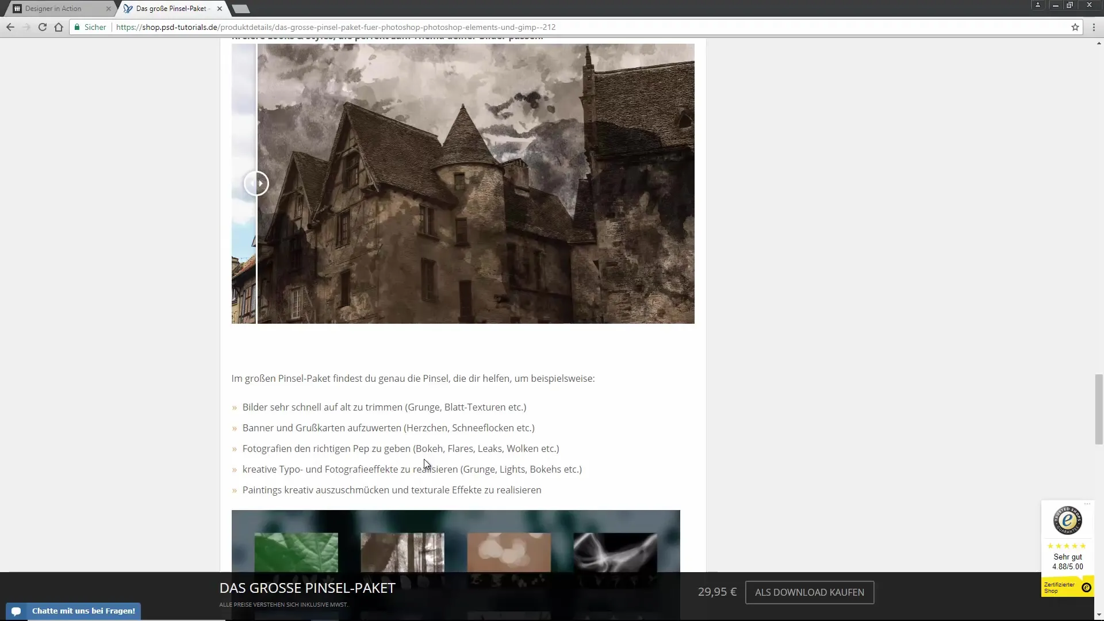Screen dimensions: 1104x621
Task: Close the Das große Pinsel-Paket tab
Action: pyautogui.click(x=220, y=9)
